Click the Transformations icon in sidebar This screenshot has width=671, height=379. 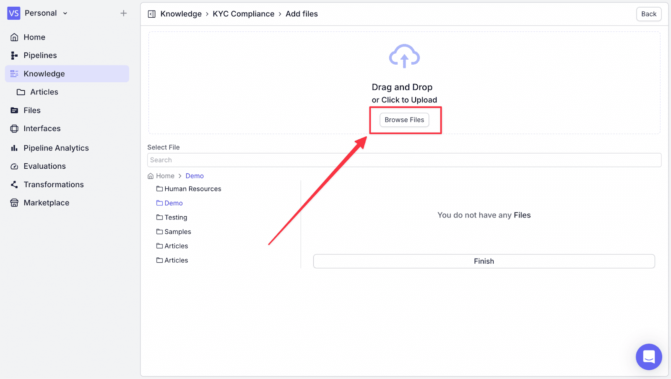(14, 185)
